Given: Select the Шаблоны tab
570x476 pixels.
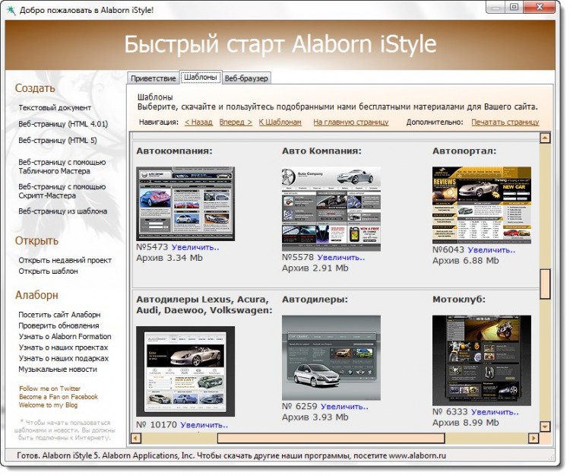Looking at the screenshot, I should 201,77.
